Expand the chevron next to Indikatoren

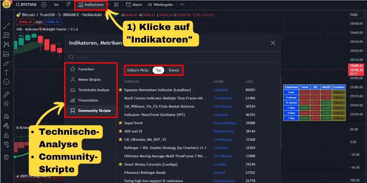[x=109, y=5]
